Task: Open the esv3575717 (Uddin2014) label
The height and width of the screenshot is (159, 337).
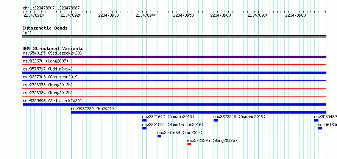Action: [x=48, y=69]
